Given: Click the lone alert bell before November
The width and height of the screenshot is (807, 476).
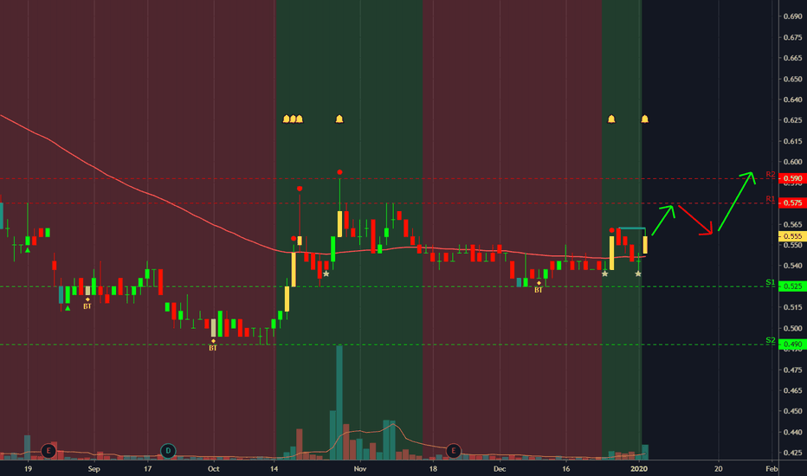Looking at the screenshot, I should coord(339,119).
